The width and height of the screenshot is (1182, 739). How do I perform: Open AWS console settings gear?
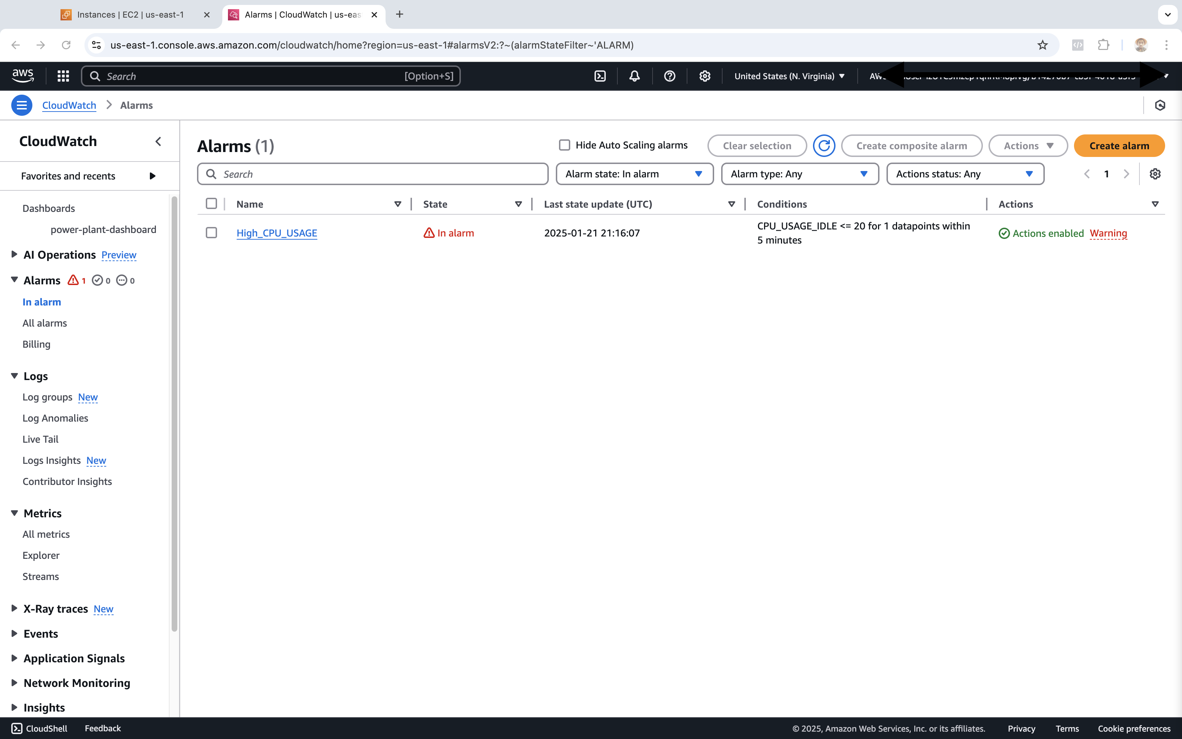pos(704,76)
